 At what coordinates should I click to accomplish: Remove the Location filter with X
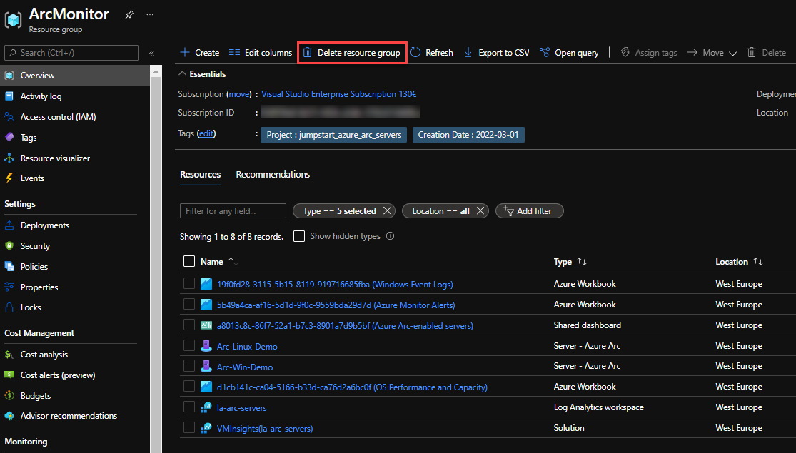[480, 210]
